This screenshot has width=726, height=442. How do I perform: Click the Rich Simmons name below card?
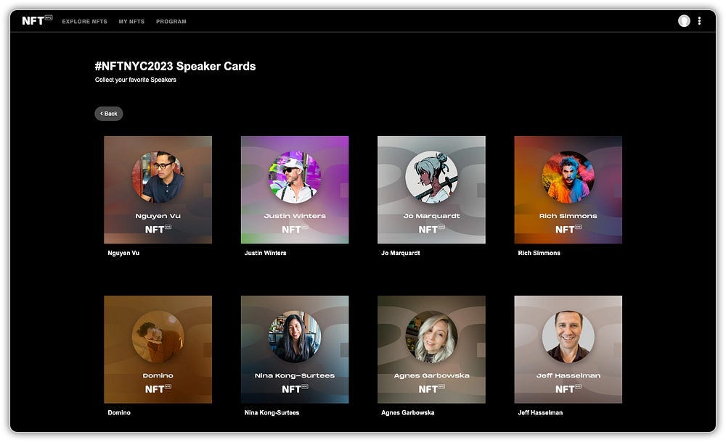point(539,253)
